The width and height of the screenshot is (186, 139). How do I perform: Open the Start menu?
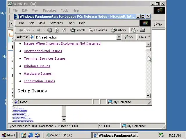pyautogui.click(x=8, y=135)
